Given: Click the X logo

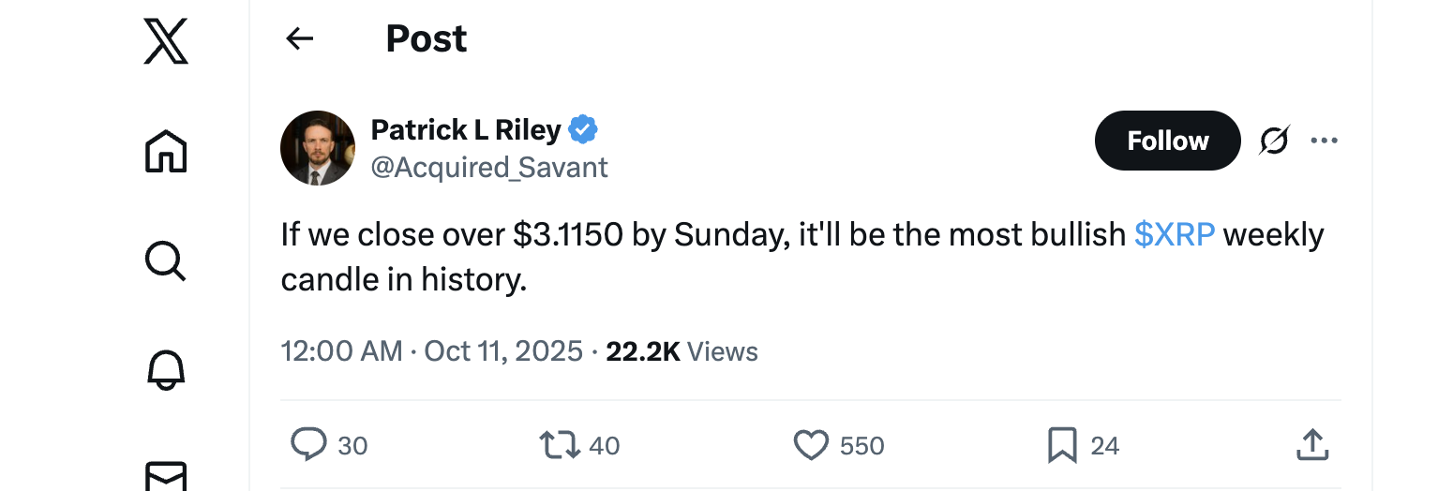Looking at the screenshot, I should pos(166,42).
